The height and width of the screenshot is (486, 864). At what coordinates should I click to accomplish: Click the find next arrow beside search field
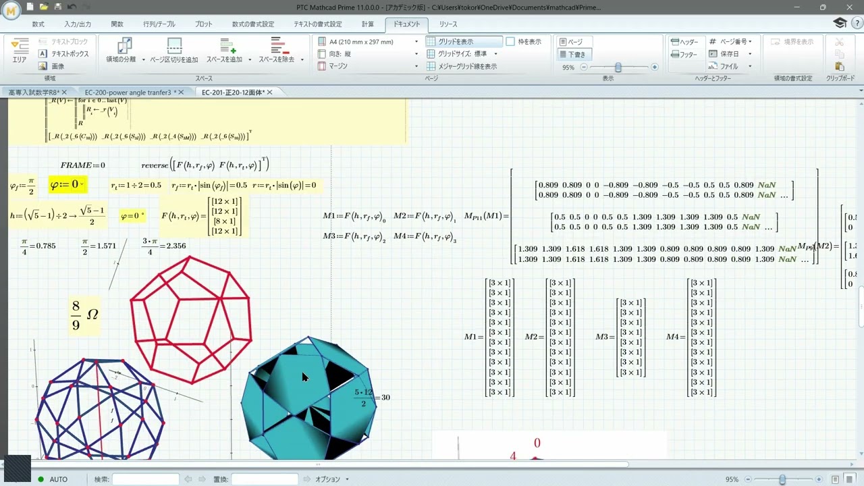(203, 479)
